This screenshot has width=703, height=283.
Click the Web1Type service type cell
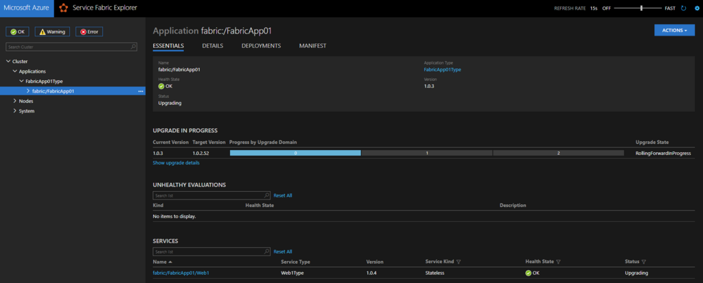(x=292, y=273)
